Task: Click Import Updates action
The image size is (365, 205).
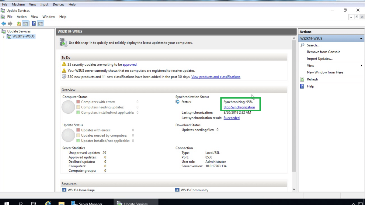Action: coord(320,59)
